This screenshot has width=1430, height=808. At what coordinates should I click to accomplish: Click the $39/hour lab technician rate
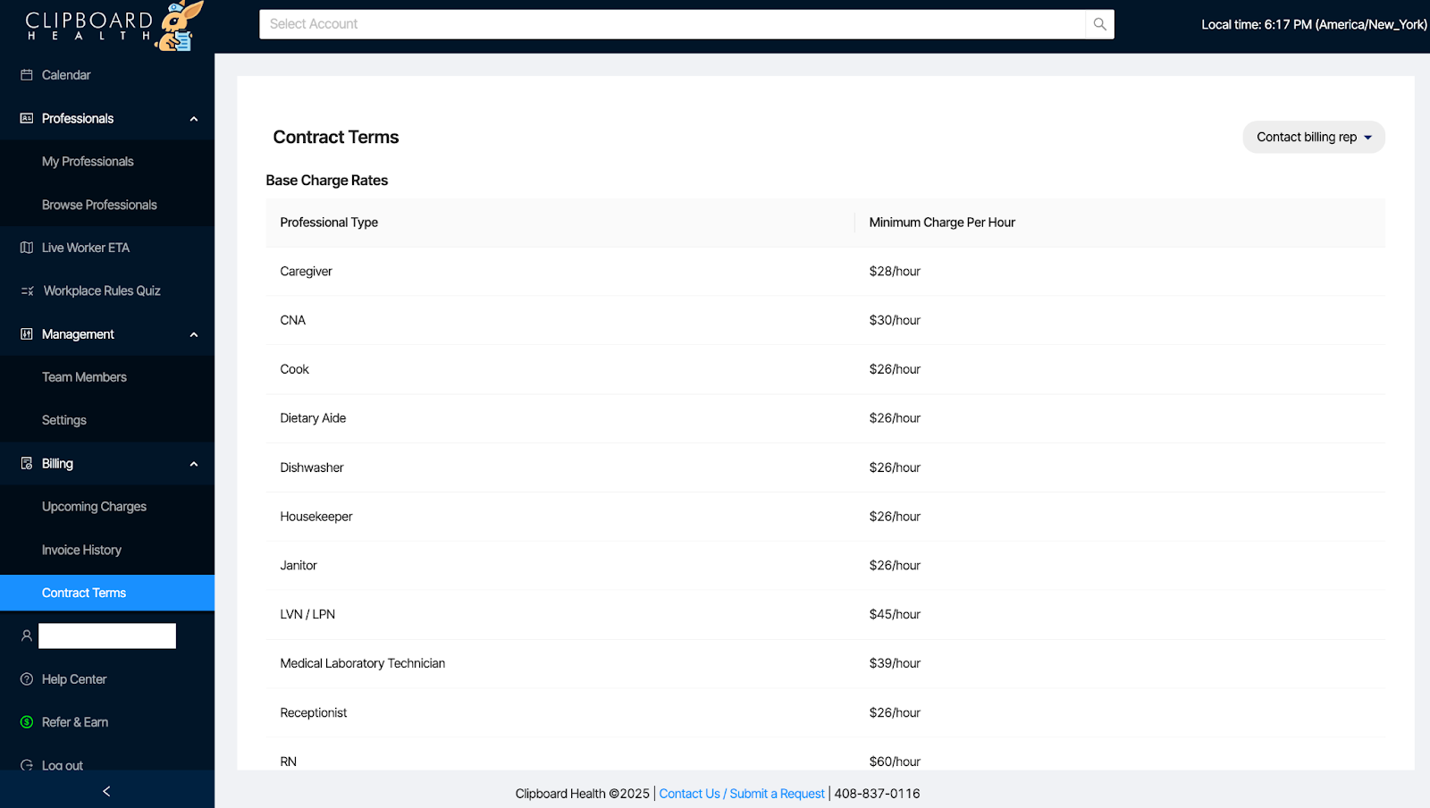[895, 663]
